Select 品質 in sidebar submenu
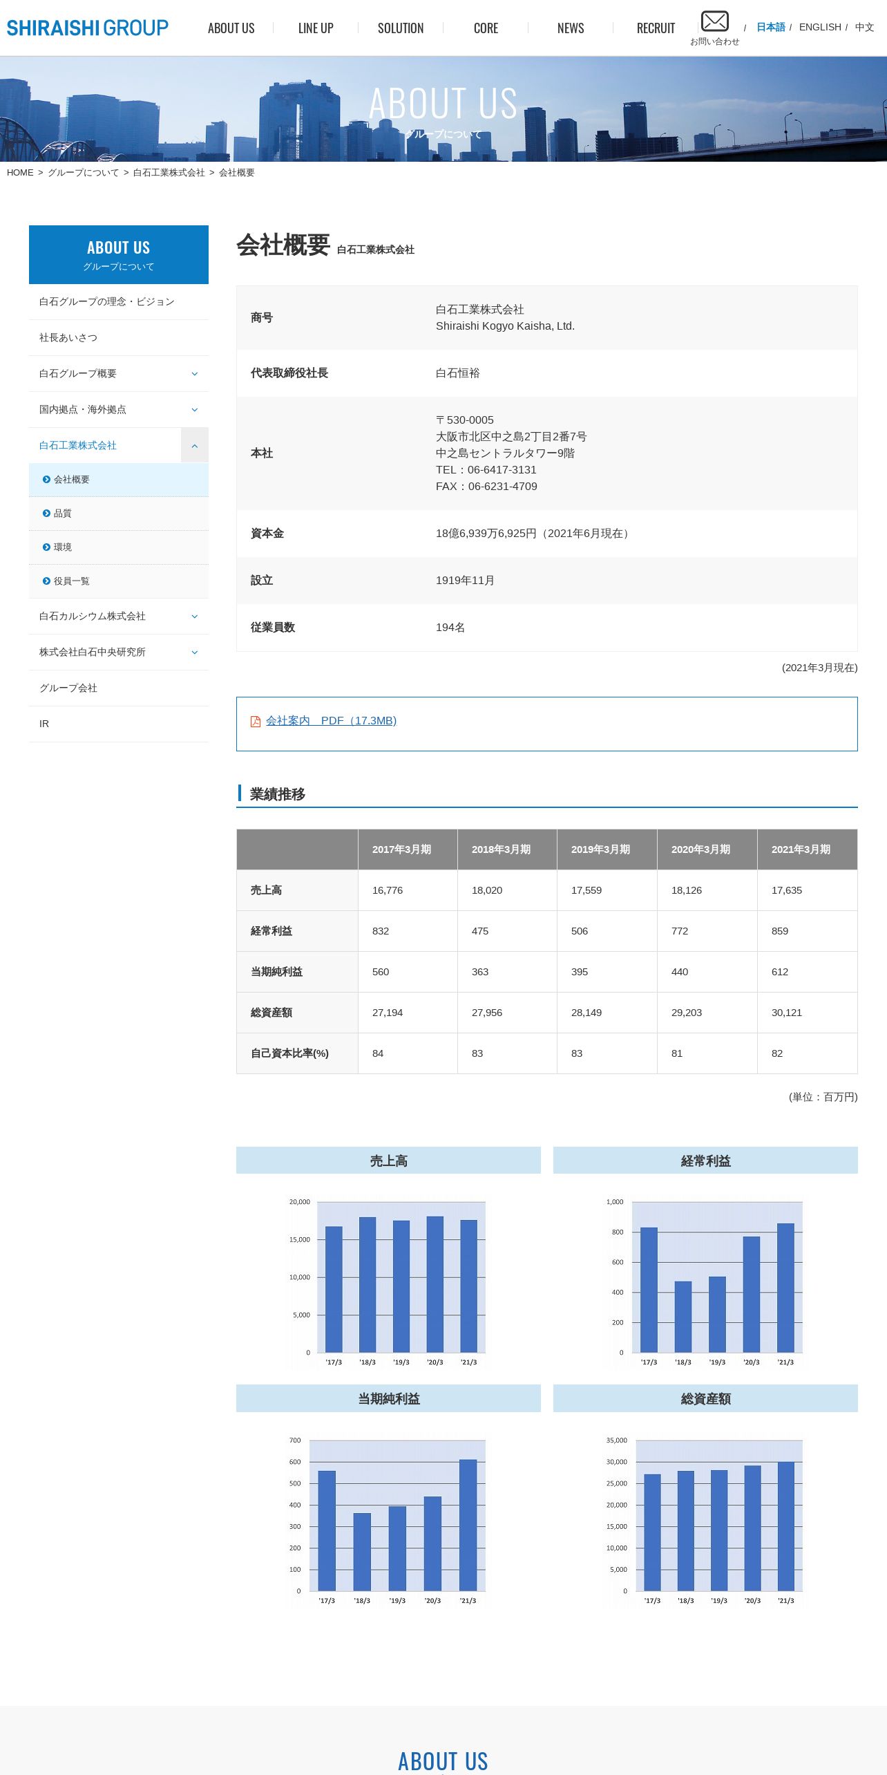The height and width of the screenshot is (1775, 887). coord(119,514)
